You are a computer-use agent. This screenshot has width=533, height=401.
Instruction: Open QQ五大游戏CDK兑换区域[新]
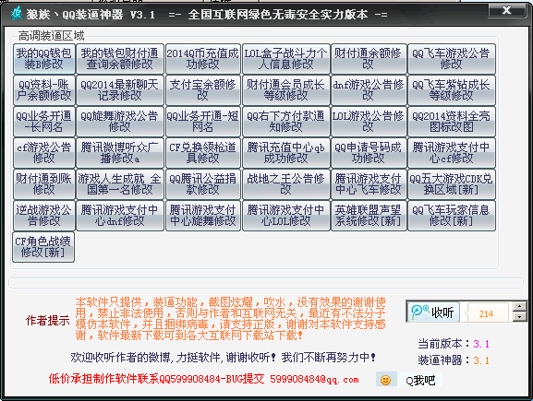[452, 184]
